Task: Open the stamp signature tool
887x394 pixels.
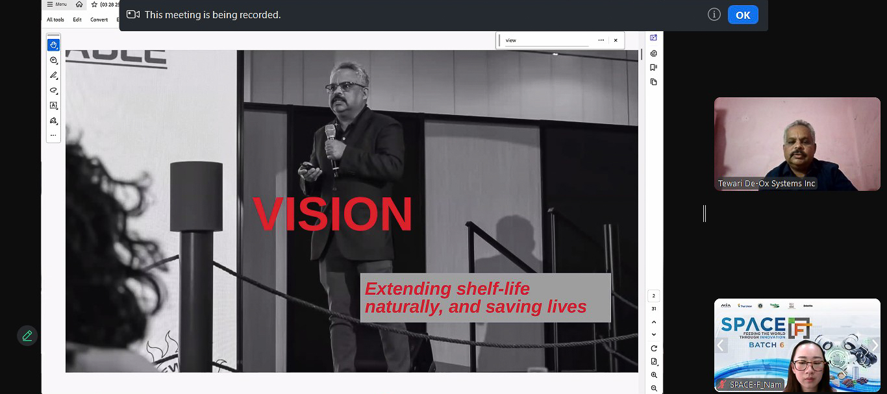Action: (x=53, y=121)
